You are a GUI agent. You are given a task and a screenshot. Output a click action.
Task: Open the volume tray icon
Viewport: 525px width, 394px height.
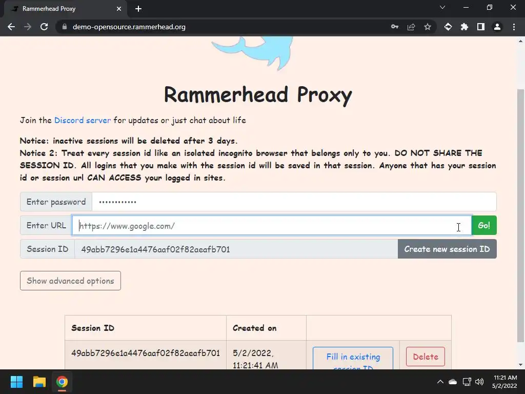479,382
